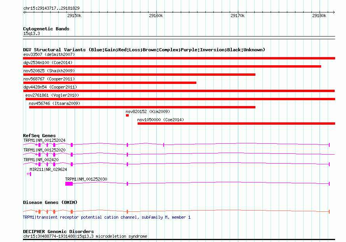Image resolution: width=346 pixels, height=242 pixels.
Task: Click the 15q13.3 cytogenetic band bar
Action: point(179,38)
